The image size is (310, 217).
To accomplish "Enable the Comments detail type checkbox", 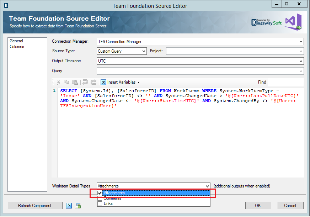I will [100, 198].
